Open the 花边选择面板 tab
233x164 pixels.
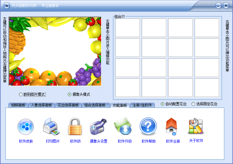pyautogui.click(x=68, y=105)
